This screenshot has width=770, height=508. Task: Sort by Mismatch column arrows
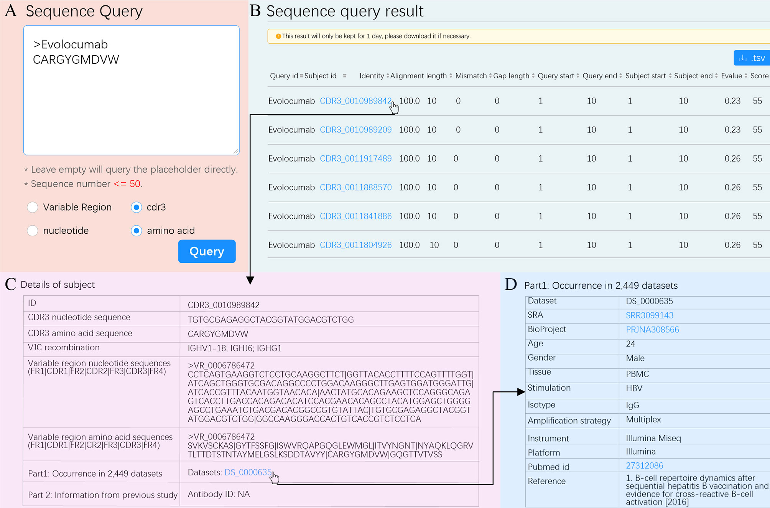click(490, 76)
